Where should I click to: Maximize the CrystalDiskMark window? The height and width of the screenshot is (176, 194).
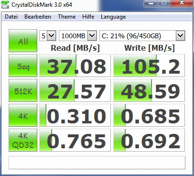(x=164, y=3)
